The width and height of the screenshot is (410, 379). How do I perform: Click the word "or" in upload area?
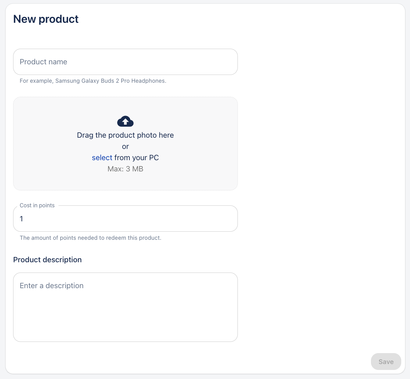pos(125,146)
